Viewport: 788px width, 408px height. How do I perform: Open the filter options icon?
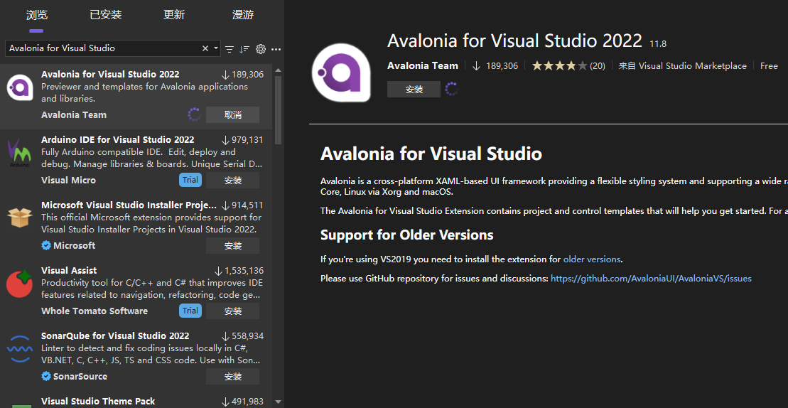[230, 49]
